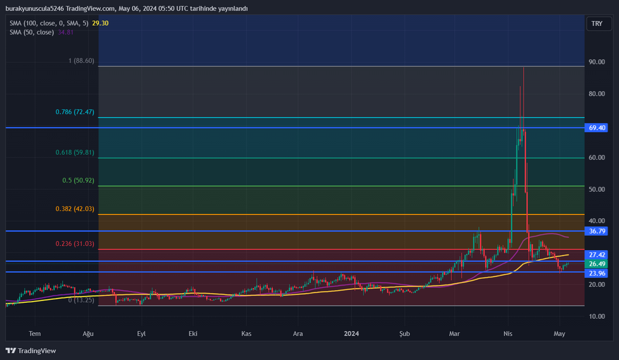
Task: Click the burakyunuscula5246 publisher header text
Action: [35, 9]
